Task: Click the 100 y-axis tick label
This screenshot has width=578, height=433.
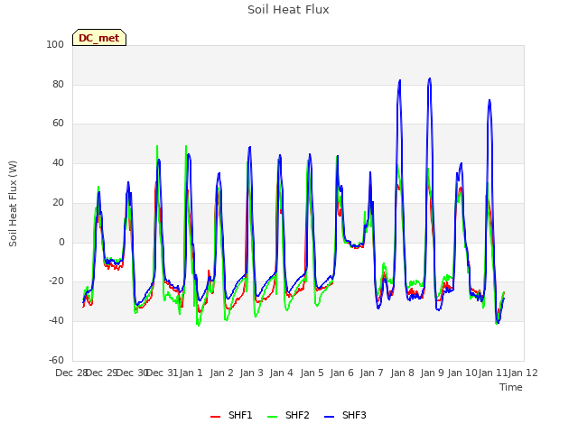Action: (x=55, y=44)
